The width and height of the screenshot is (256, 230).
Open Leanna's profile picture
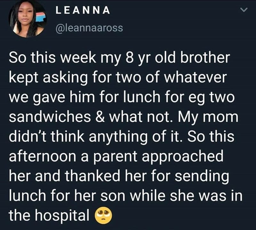[28, 19]
